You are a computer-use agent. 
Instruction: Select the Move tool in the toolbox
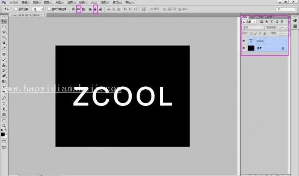coord(4,21)
